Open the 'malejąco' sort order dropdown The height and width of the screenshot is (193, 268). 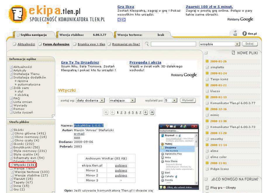tap(122, 100)
